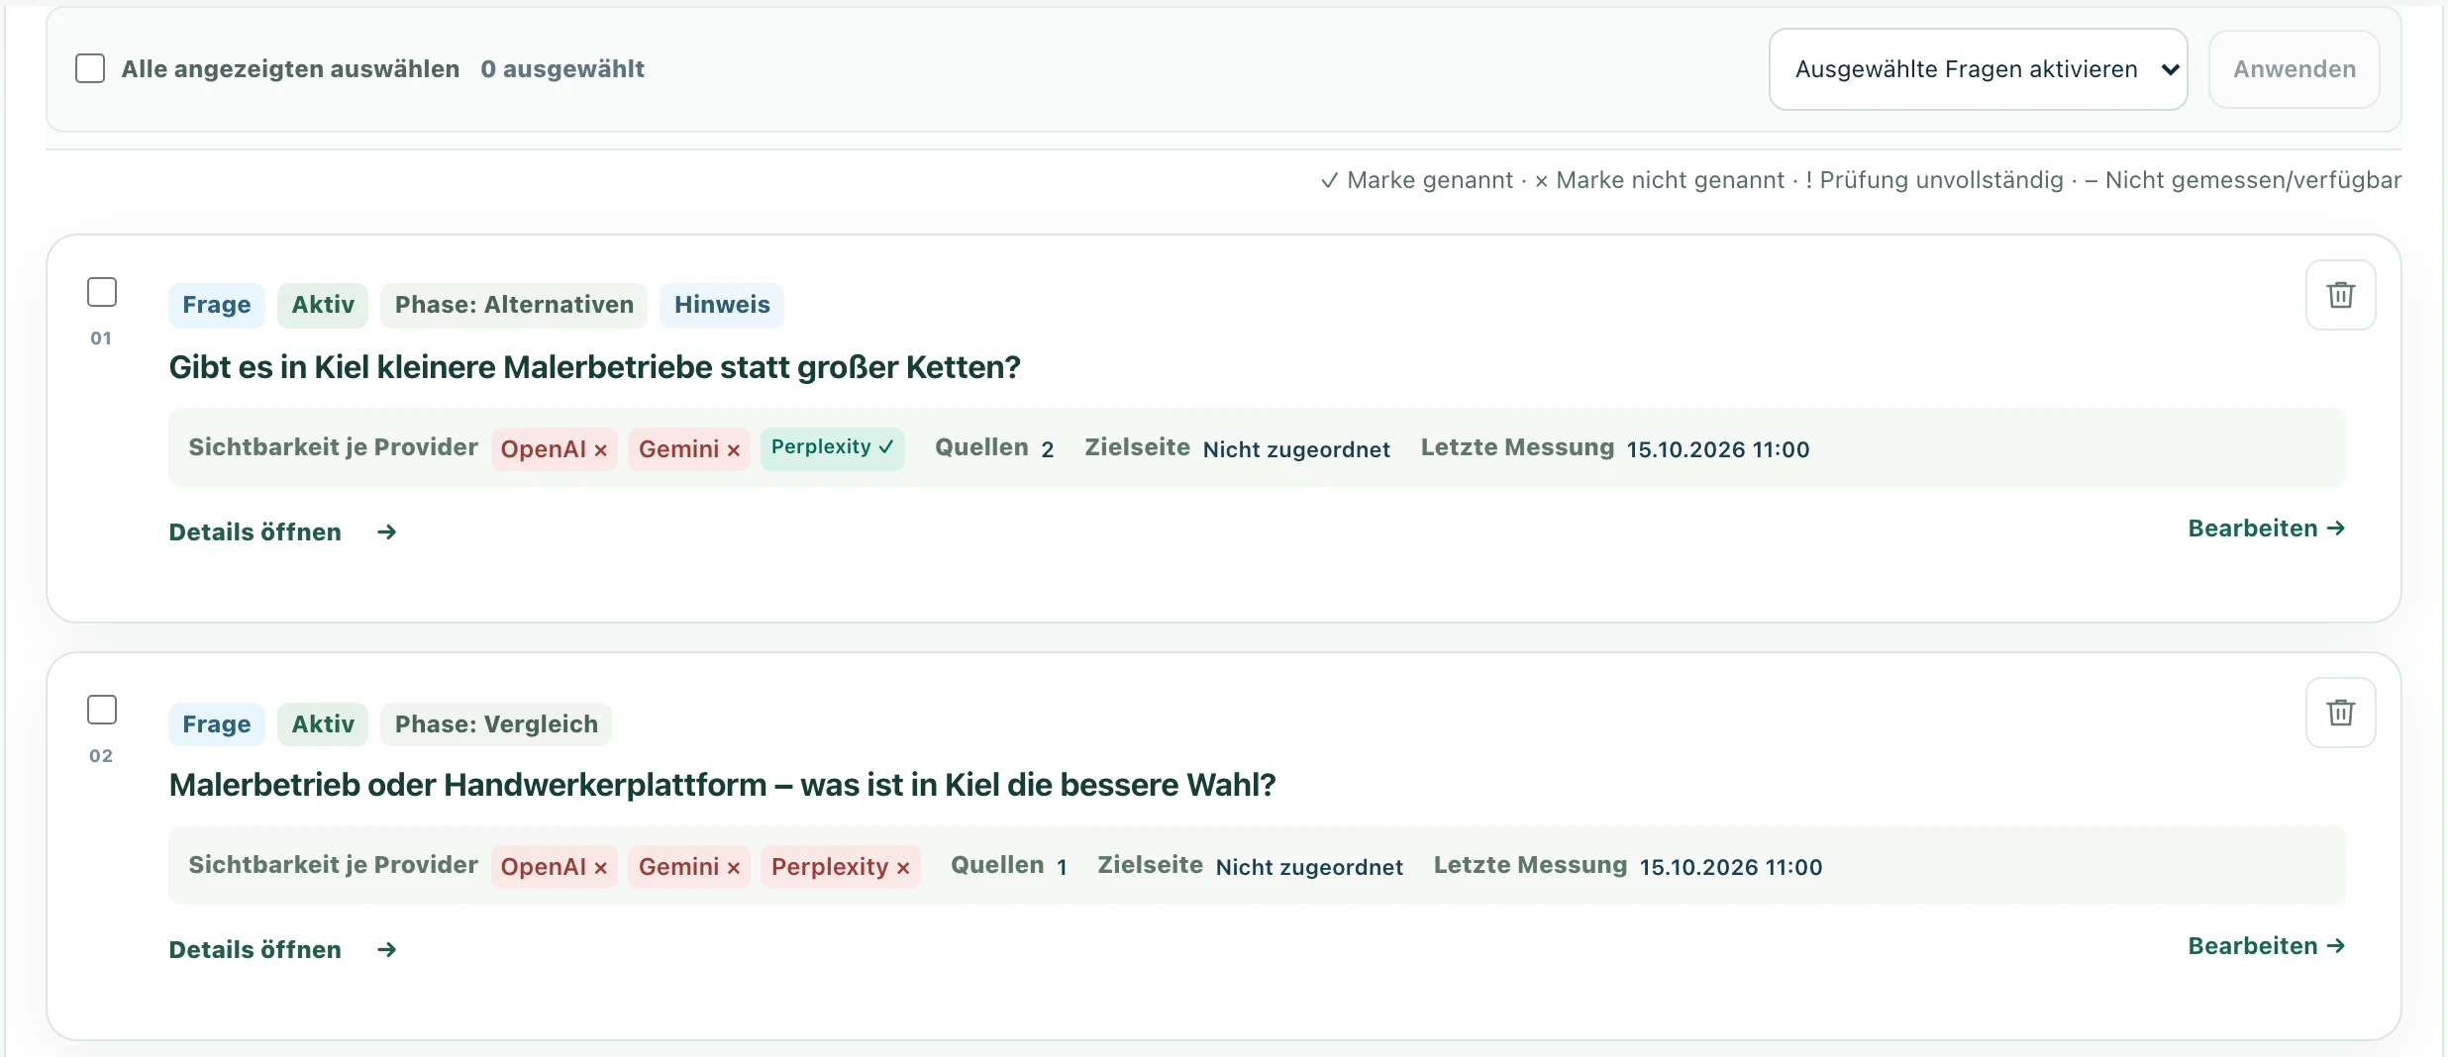The width and height of the screenshot is (2448, 1057).
Task: Click 'Nicht zugeordnet' Zielseite in question 01
Action: (x=1296, y=449)
